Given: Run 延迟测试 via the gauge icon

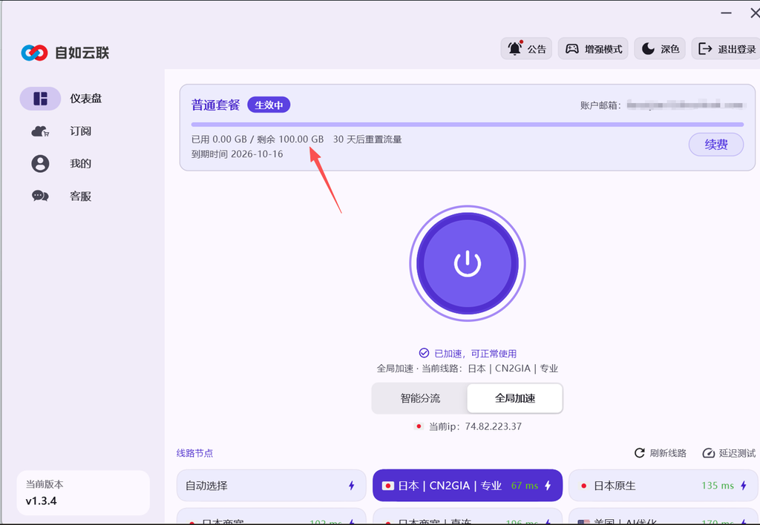Looking at the screenshot, I should (x=708, y=453).
